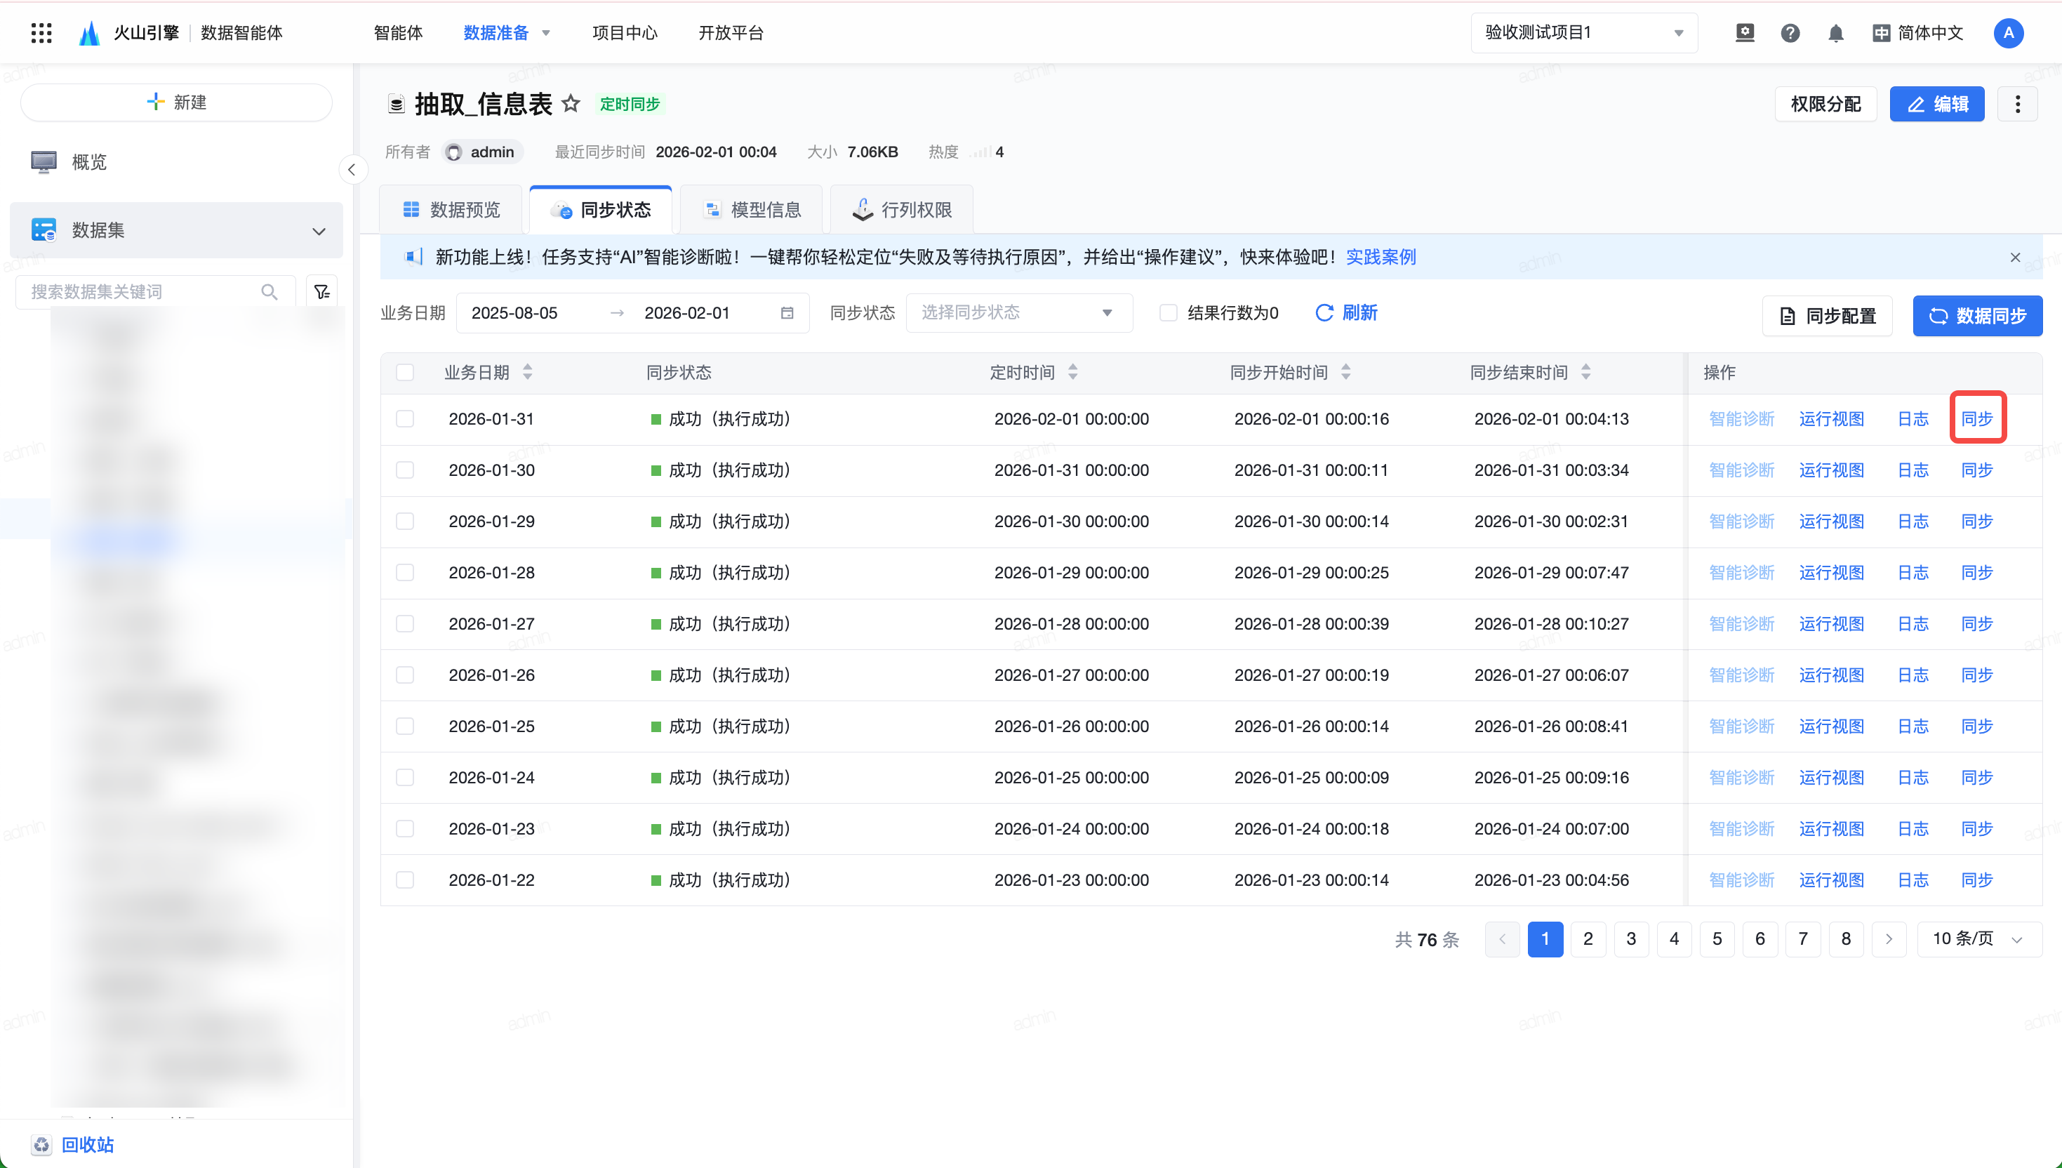Toggle the select-all checkbox in table header

[405, 372]
